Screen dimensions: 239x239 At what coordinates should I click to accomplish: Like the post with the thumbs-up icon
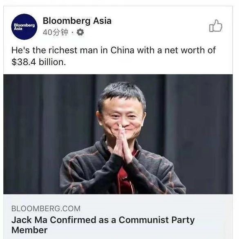click(216, 26)
